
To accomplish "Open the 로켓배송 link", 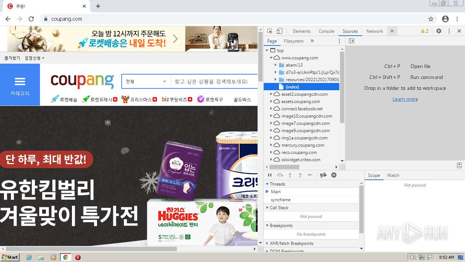I will click(64, 99).
